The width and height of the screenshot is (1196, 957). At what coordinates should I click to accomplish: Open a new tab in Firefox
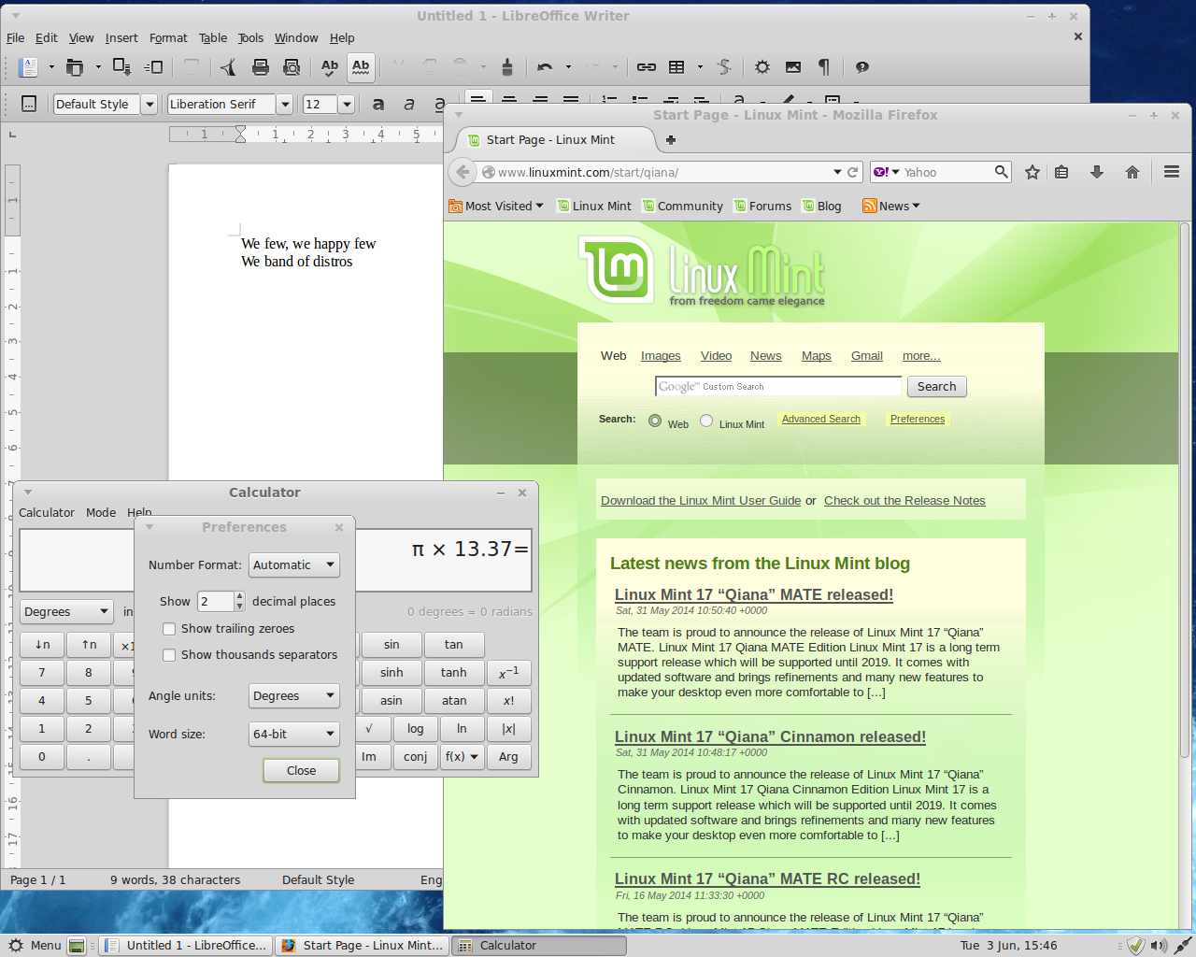click(670, 140)
